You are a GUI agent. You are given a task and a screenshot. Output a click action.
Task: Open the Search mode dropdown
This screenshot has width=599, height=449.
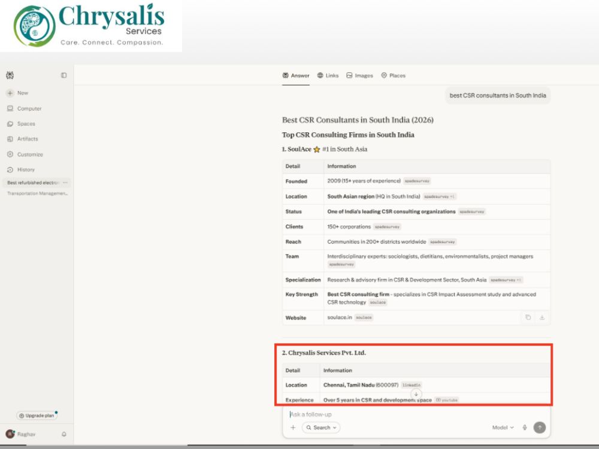coord(321,427)
